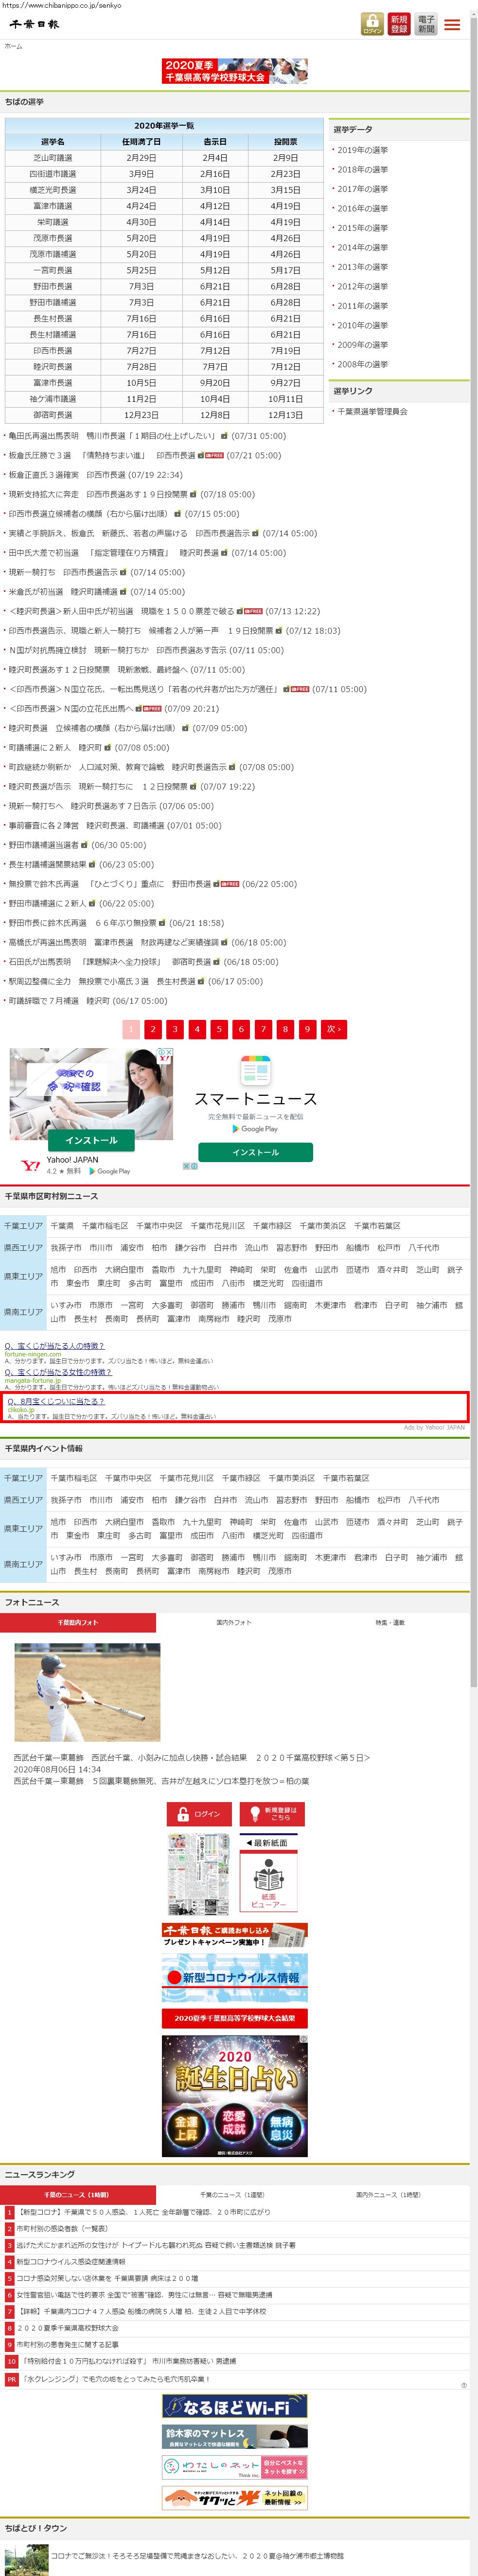Screen dimensions: 478x2576
Task: Click the red 新規登録 register icon
Action: [399, 24]
